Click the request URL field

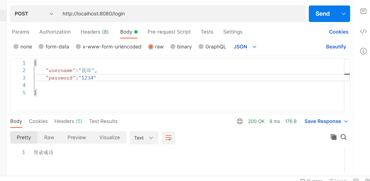point(165,13)
